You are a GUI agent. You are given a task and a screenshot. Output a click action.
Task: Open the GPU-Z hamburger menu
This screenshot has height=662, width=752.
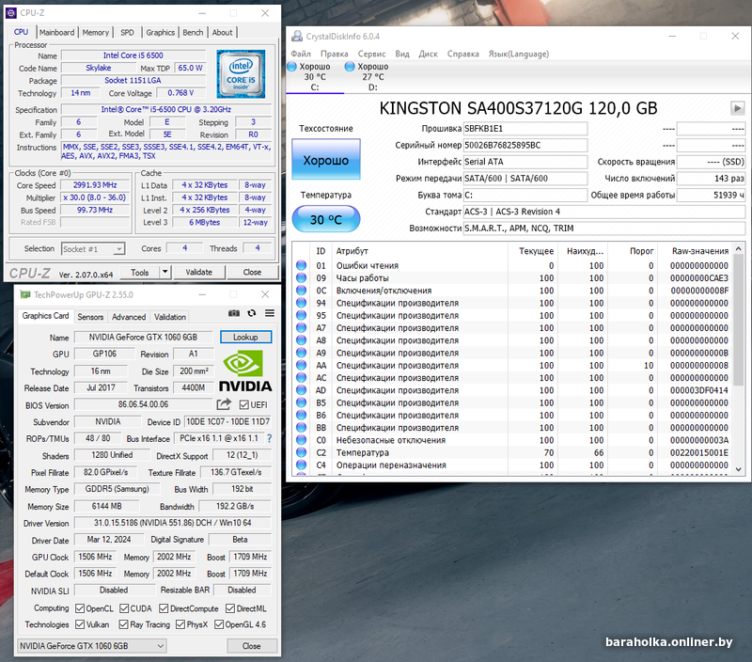pos(270,313)
